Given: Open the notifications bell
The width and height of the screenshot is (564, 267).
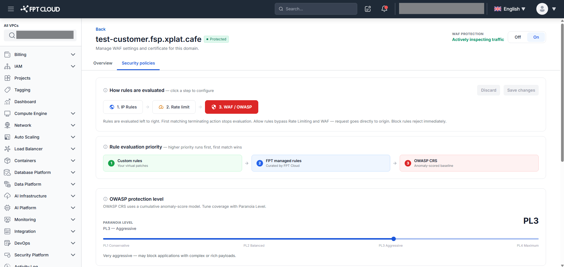Looking at the screenshot, I should pyautogui.click(x=384, y=9).
